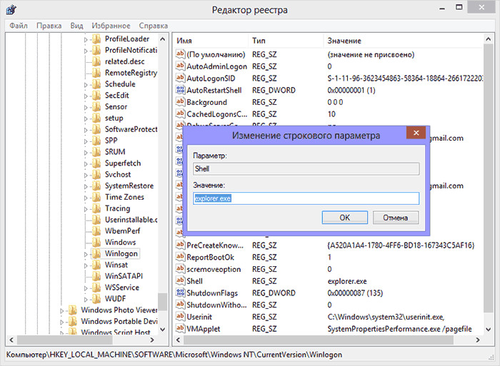The height and width of the screenshot is (366, 500).
Task: Select the Userinit value row
Action: click(x=329, y=317)
